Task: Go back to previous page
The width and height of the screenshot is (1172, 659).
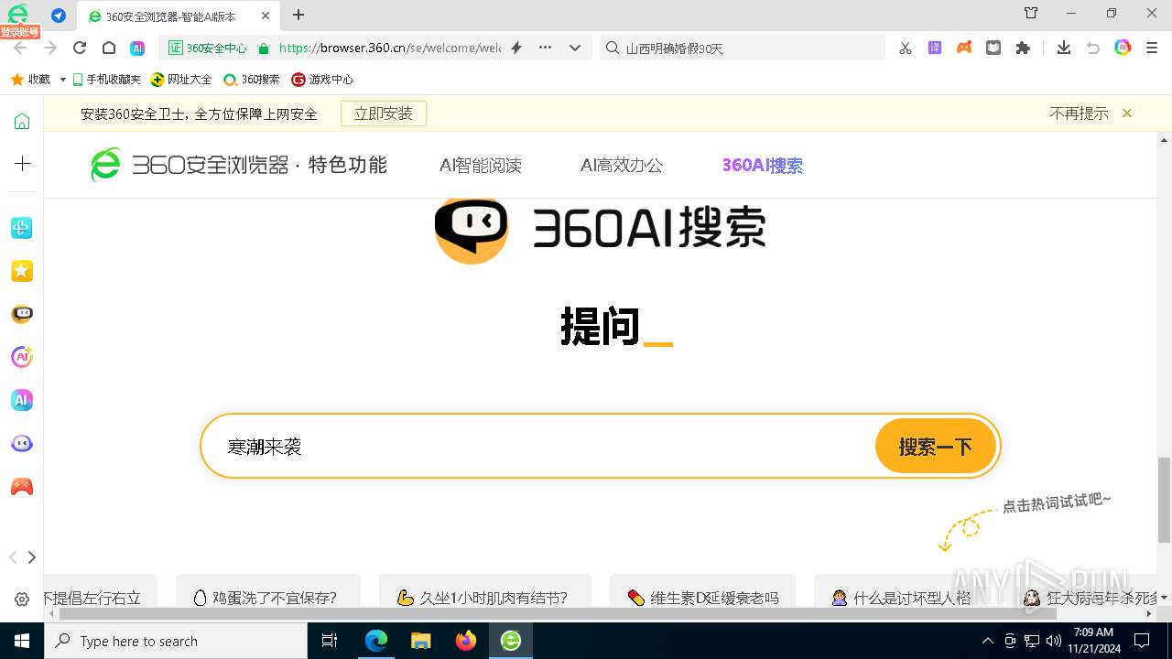Action: tap(20, 49)
